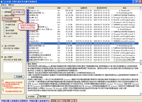
Task: Open the 中国兵器工业集团公司保密办 link
Action: [x=14, y=101]
